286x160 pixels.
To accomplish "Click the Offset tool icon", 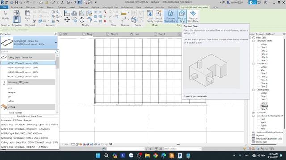I will [x=74, y=13].
